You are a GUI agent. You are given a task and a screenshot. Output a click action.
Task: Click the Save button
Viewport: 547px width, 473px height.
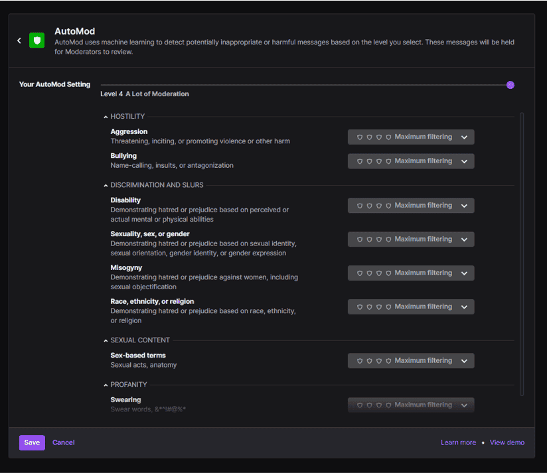32,442
